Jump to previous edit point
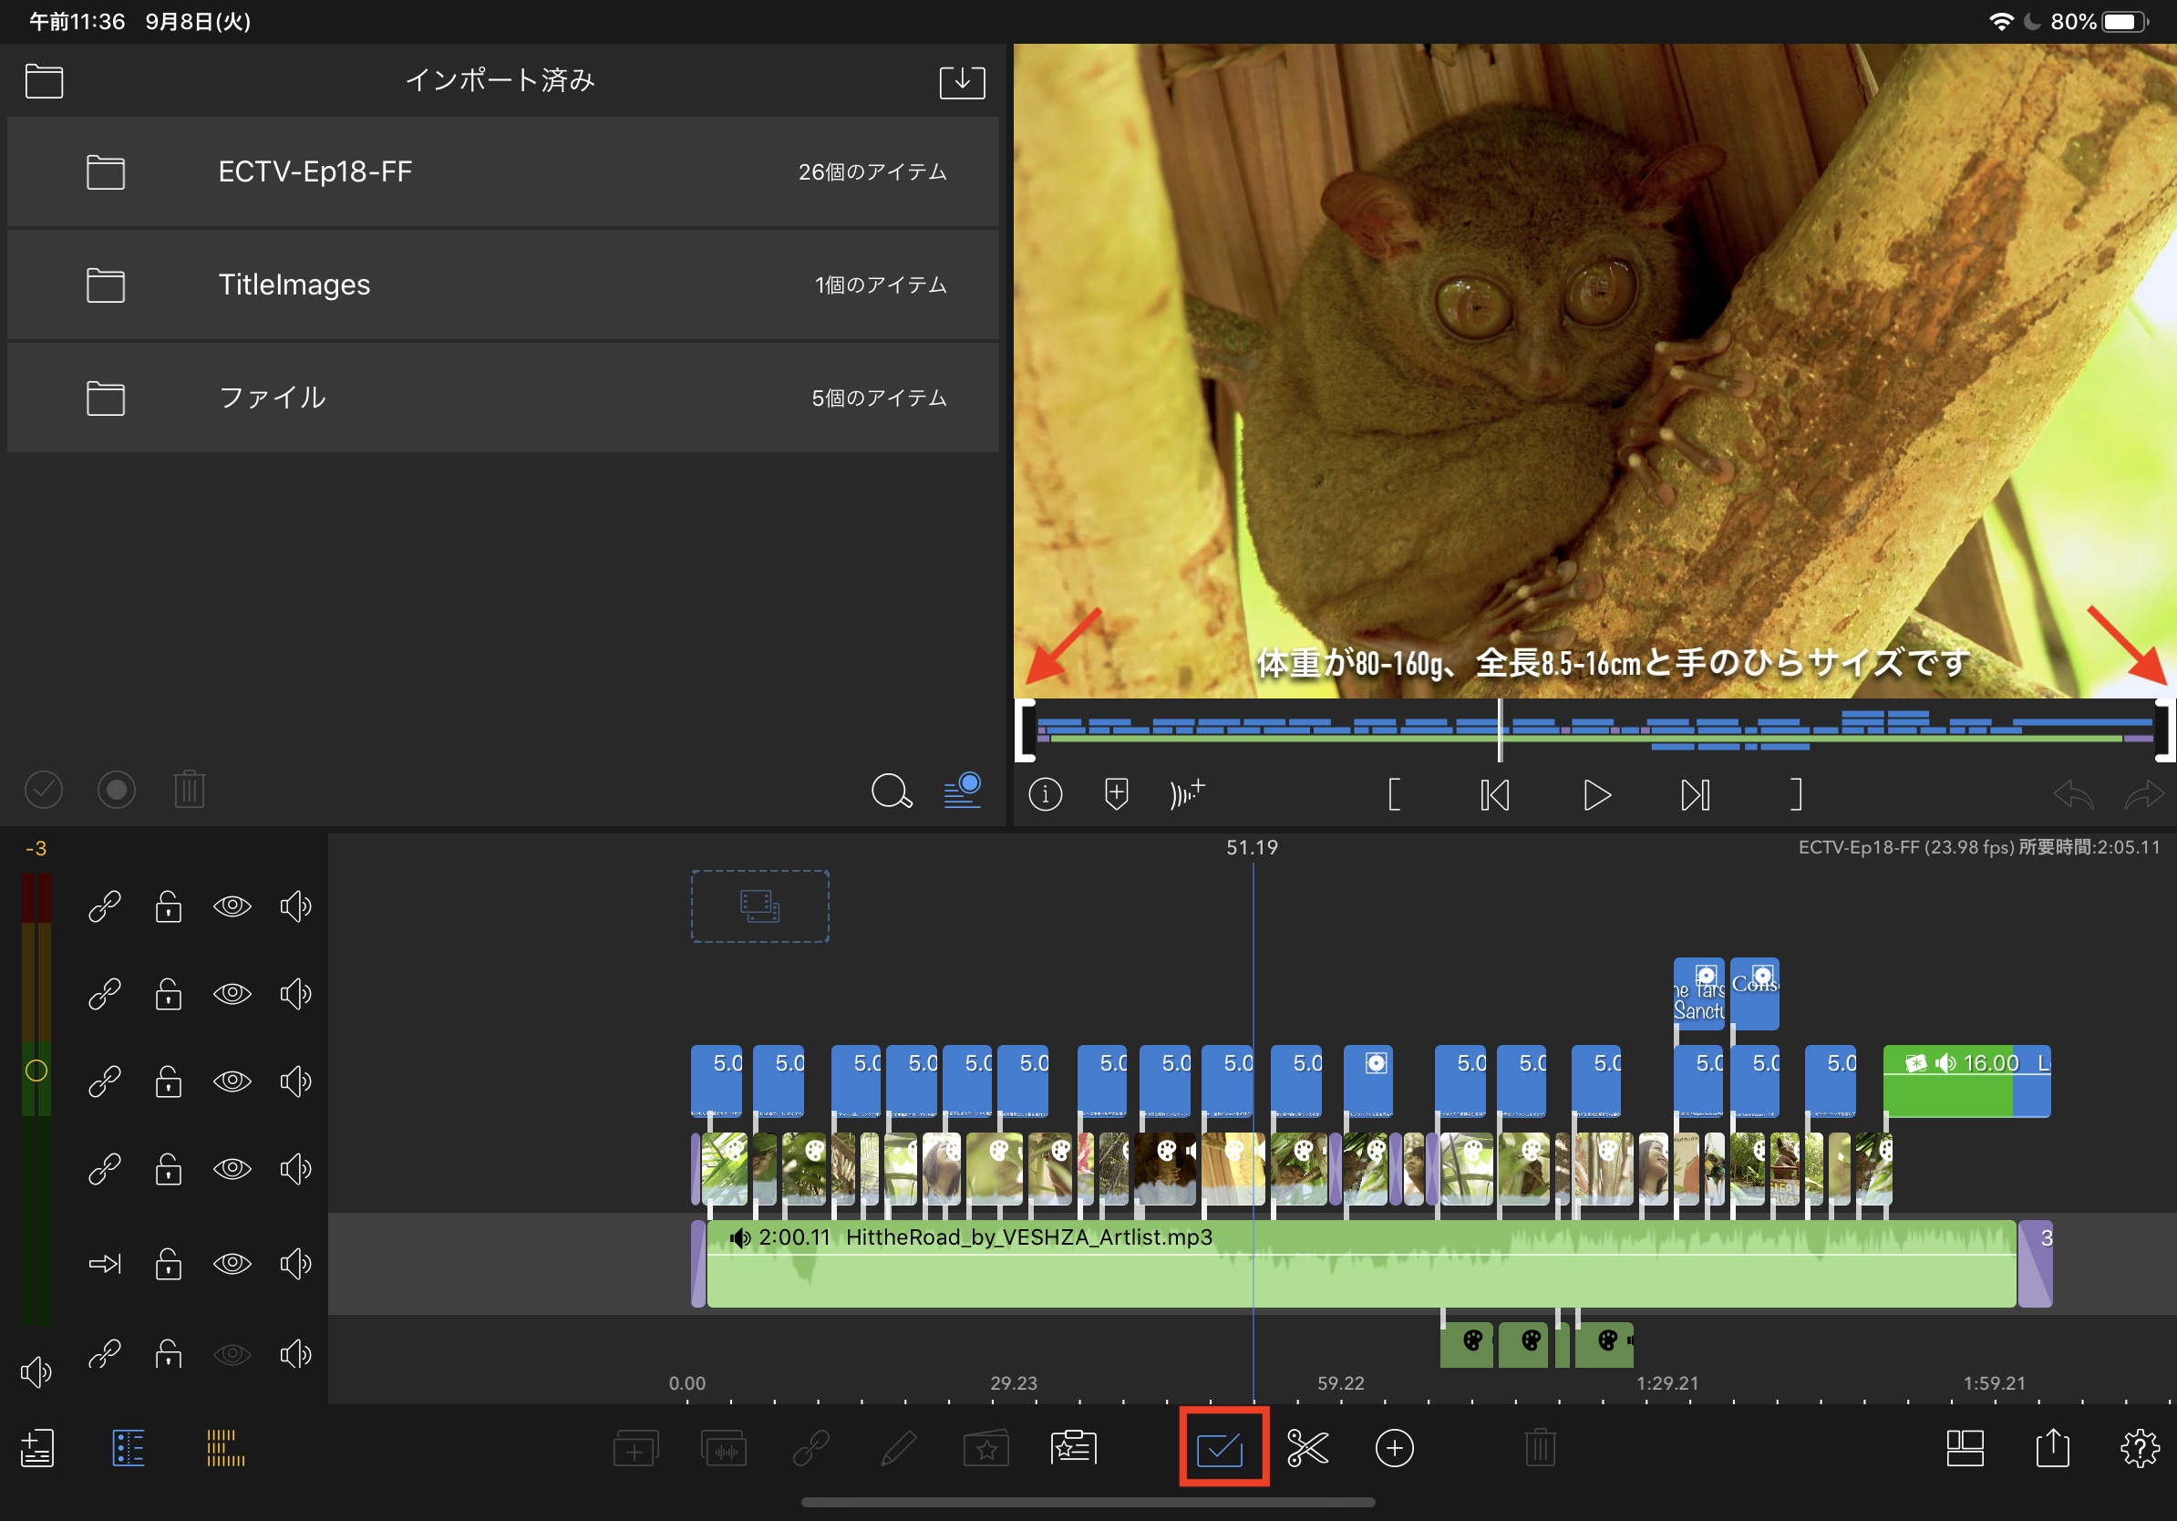 coord(1494,794)
